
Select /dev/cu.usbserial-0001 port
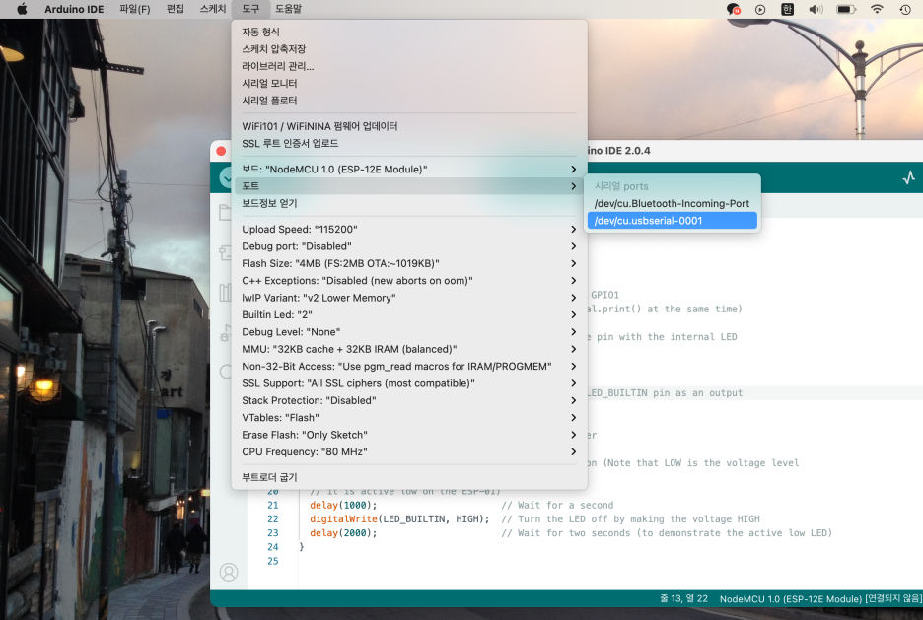[x=672, y=220]
